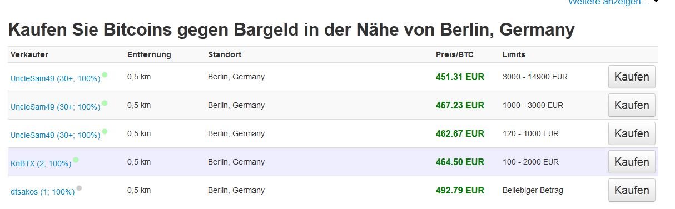675x209 pixels.
Task: Open the 'Weitere anzeigen...' link at the top
Action: click(608, 2)
